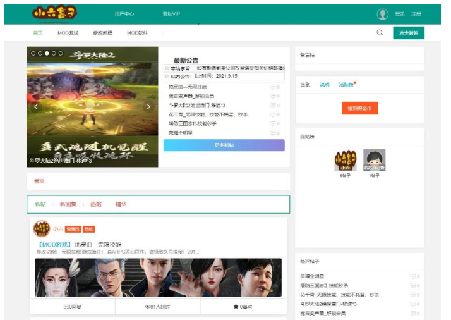
Task: Click the user avatar icon in header
Action: [x=382, y=14]
